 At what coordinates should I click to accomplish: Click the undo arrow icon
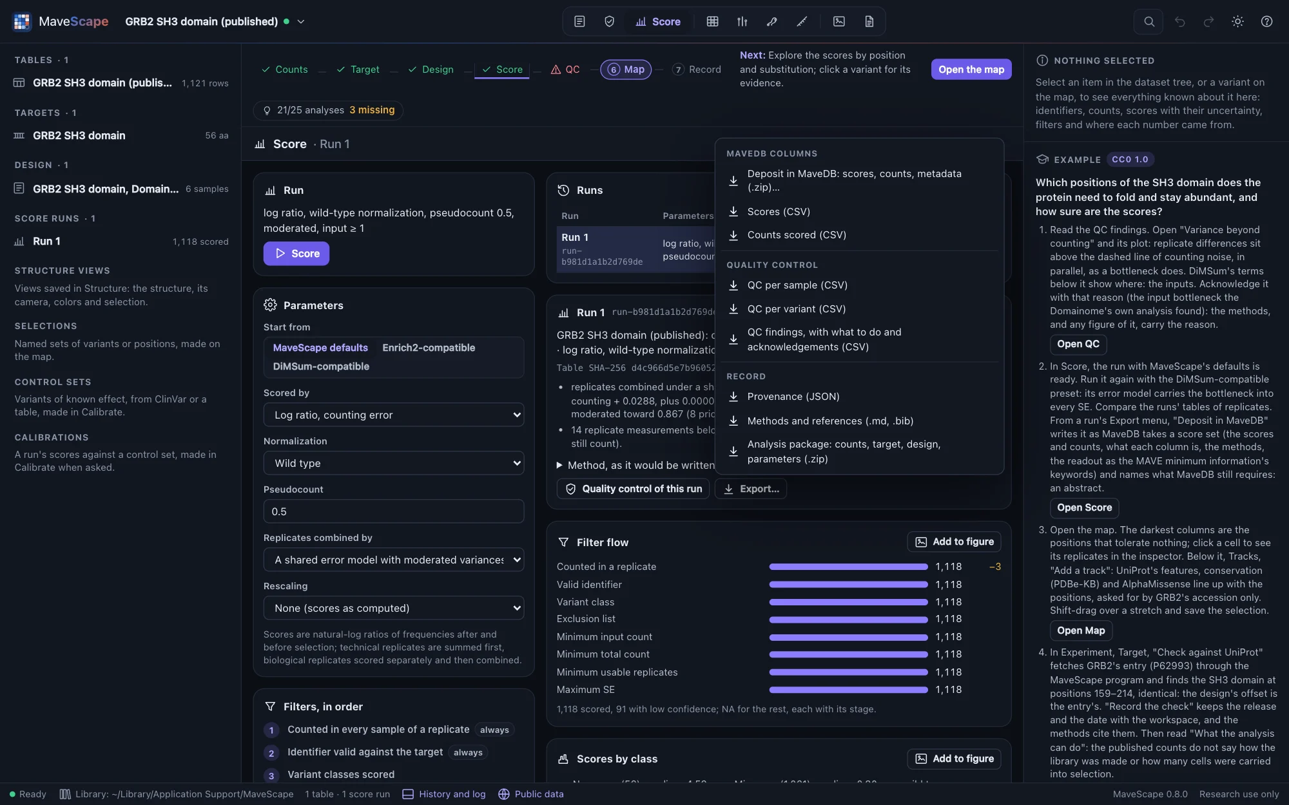tap(1179, 21)
